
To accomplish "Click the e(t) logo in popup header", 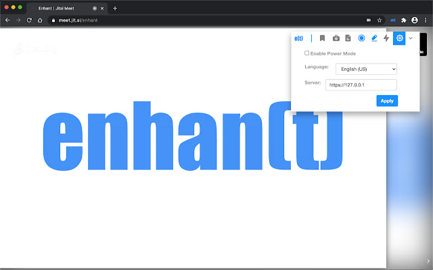I will pyautogui.click(x=298, y=38).
